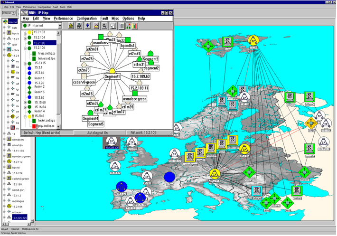Select the yellow Segment1 node icon

112,70
